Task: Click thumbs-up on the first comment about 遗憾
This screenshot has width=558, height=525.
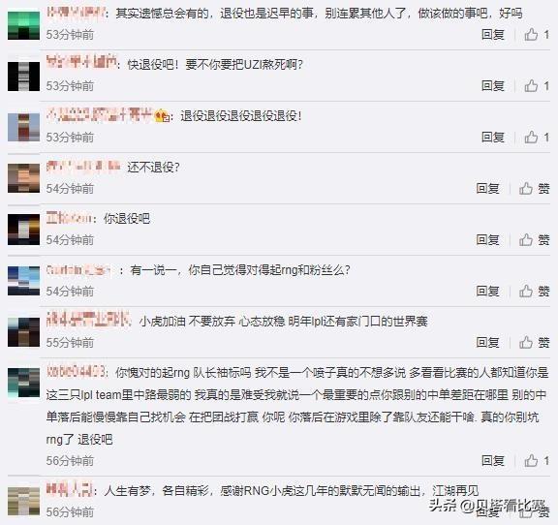Action: 537,35
